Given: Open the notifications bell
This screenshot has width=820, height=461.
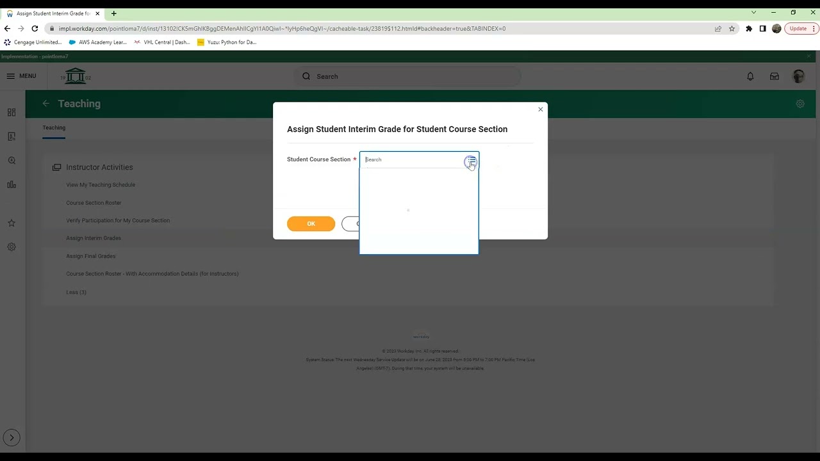Looking at the screenshot, I should [x=750, y=76].
